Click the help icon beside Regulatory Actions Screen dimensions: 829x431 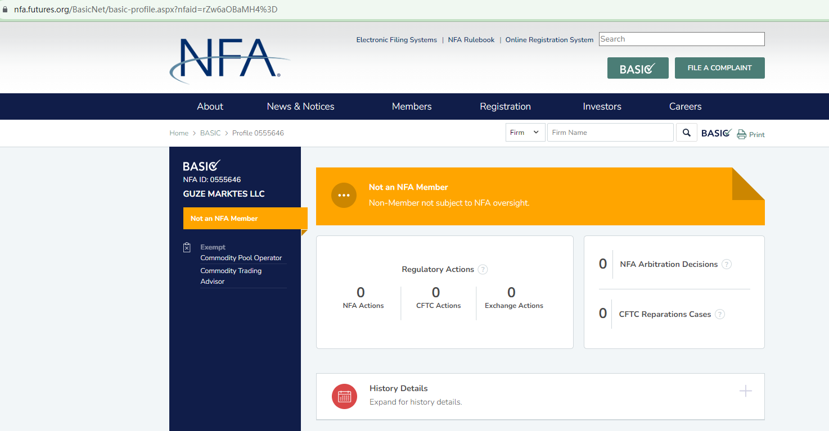coord(483,270)
